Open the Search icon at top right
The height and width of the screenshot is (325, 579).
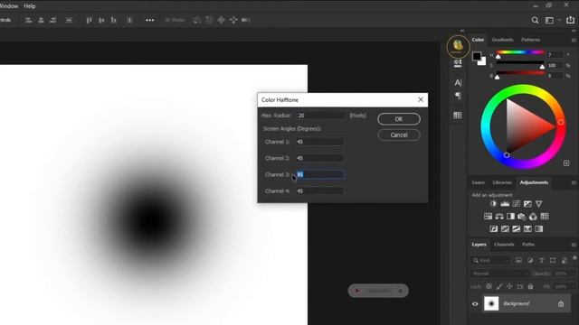click(x=535, y=20)
